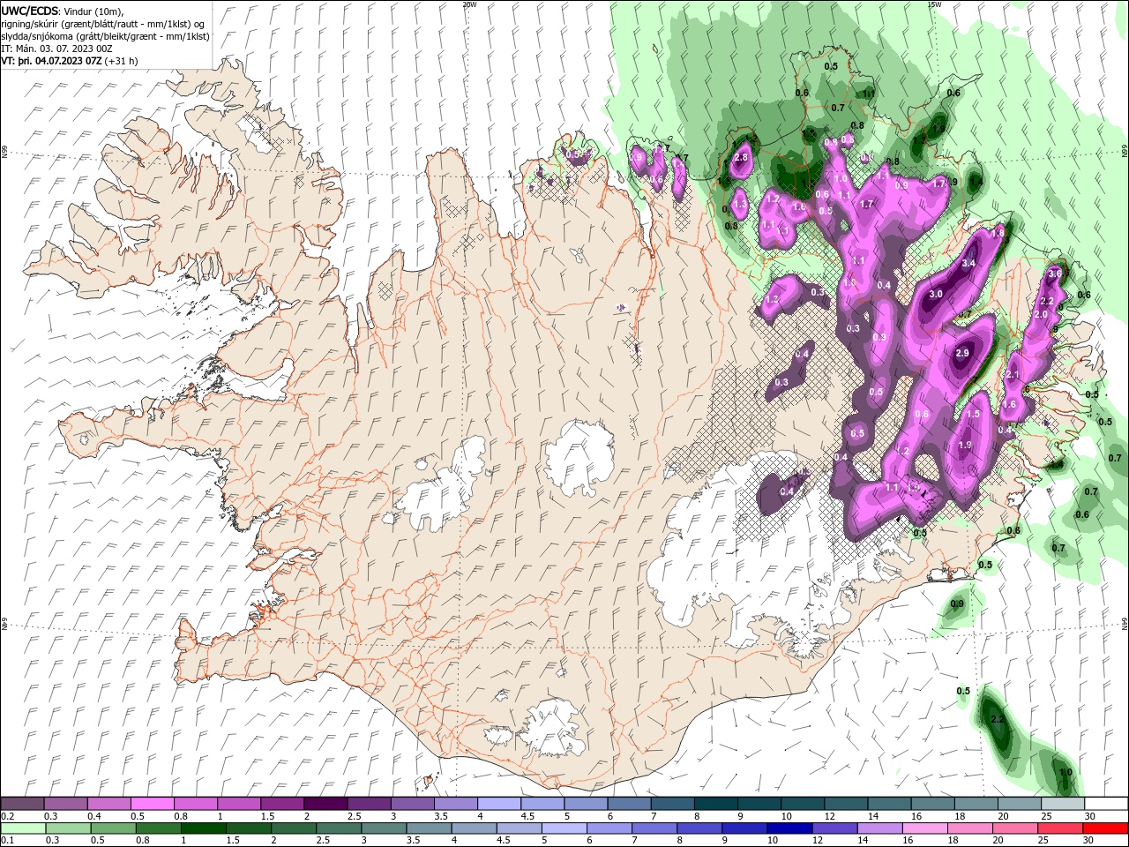1129x847 pixels.
Task: Click the '(+31 h)' forecast offset text
Action: 121,61
